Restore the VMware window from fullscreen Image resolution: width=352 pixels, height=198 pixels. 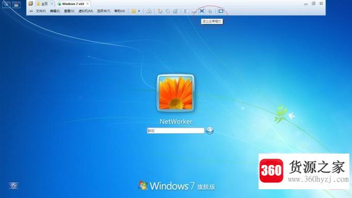pos(313,4)
